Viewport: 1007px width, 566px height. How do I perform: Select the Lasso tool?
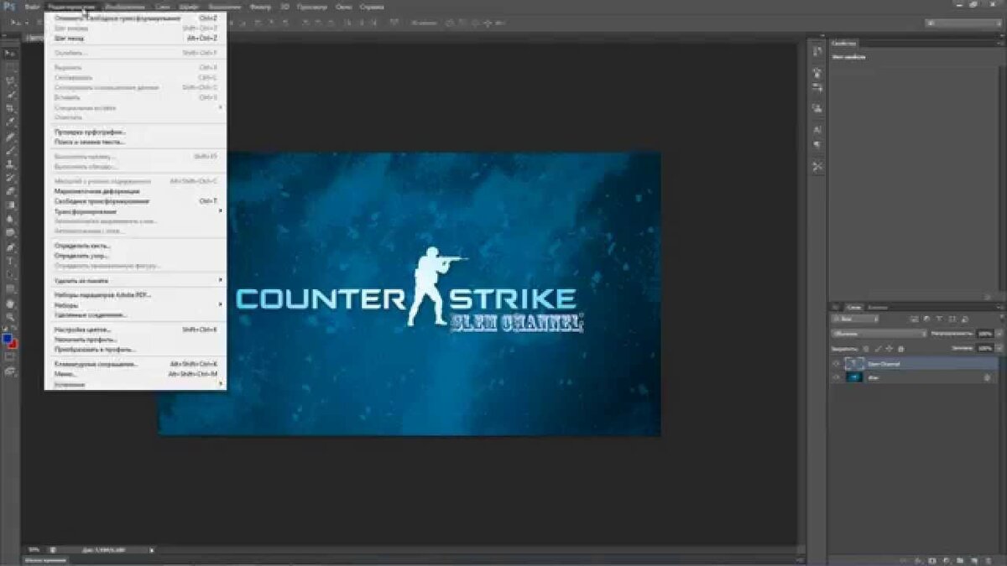(11, 81)
